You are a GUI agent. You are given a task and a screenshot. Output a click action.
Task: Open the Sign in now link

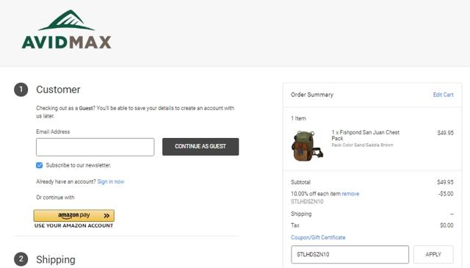[x=111, y=181]
